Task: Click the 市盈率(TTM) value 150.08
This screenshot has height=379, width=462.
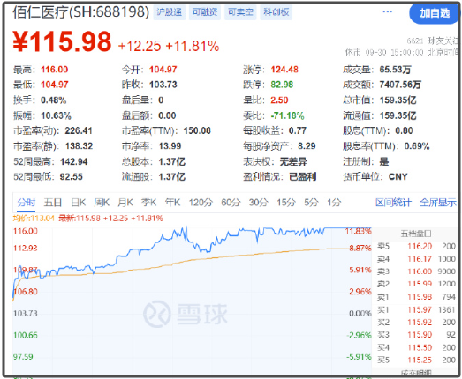Action: point(197,130)
